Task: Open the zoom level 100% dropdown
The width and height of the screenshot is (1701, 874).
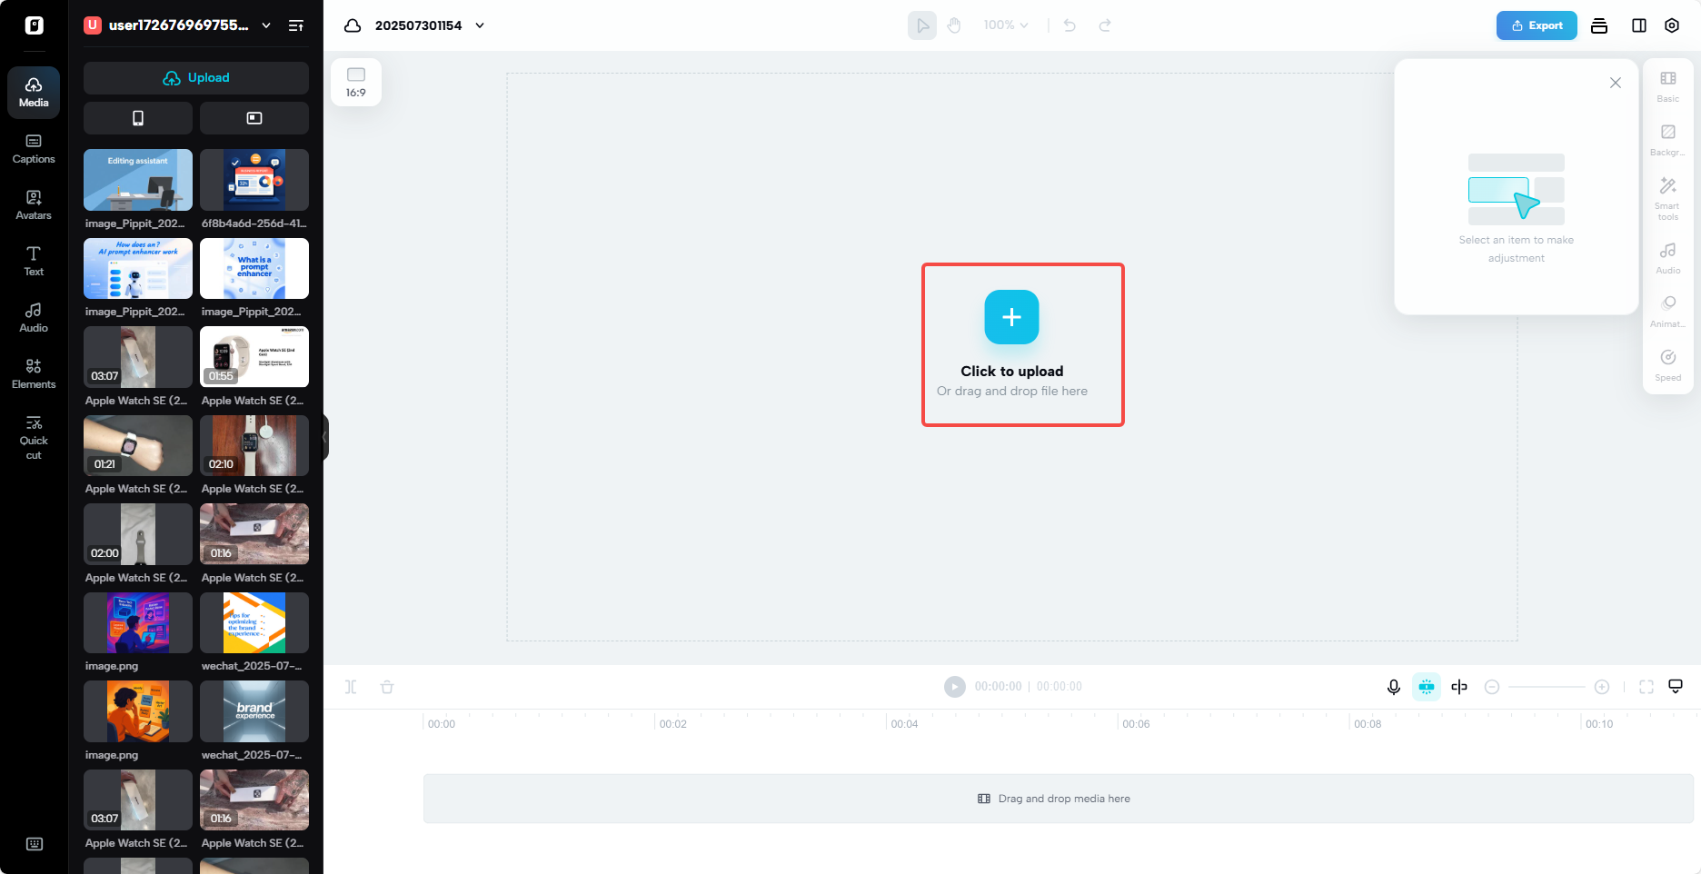Action: (1005, 25)
